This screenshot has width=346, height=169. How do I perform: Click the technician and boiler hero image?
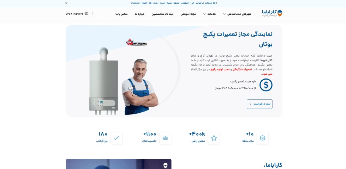click(x=124, y=81)
